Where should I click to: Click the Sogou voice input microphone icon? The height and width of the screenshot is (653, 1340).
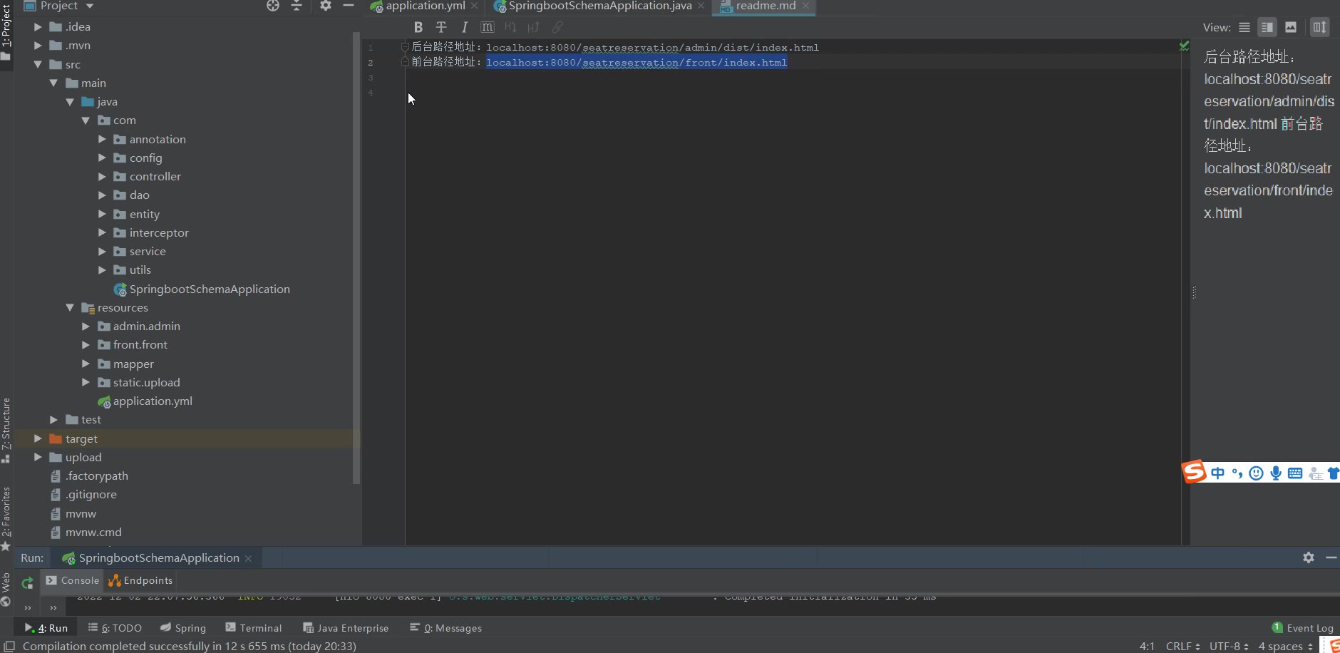[x=1276, y=473]
